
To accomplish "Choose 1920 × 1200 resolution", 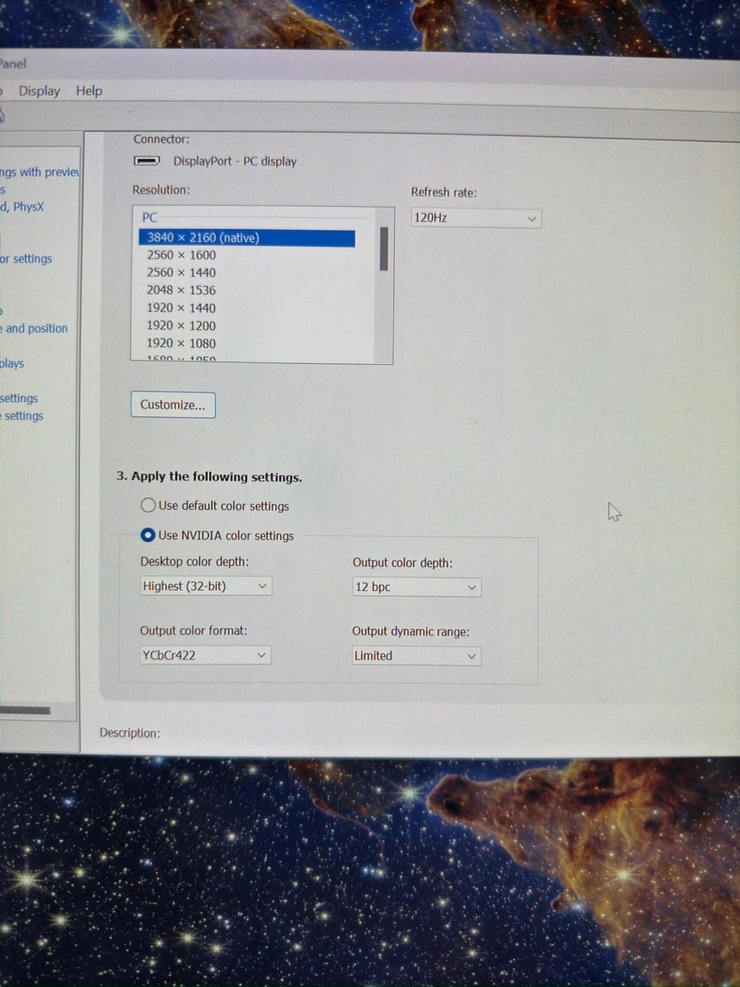I will (181, 326).
